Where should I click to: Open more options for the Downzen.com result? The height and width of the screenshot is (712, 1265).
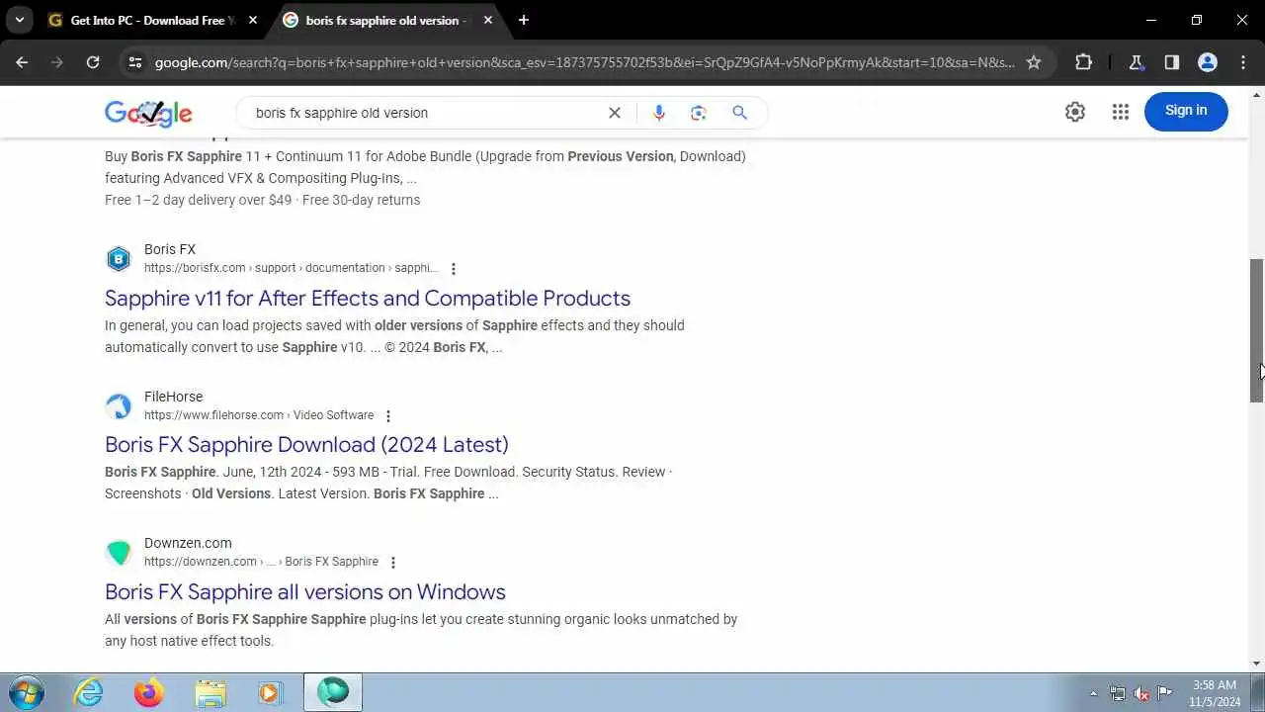click(x=393, y=563)
